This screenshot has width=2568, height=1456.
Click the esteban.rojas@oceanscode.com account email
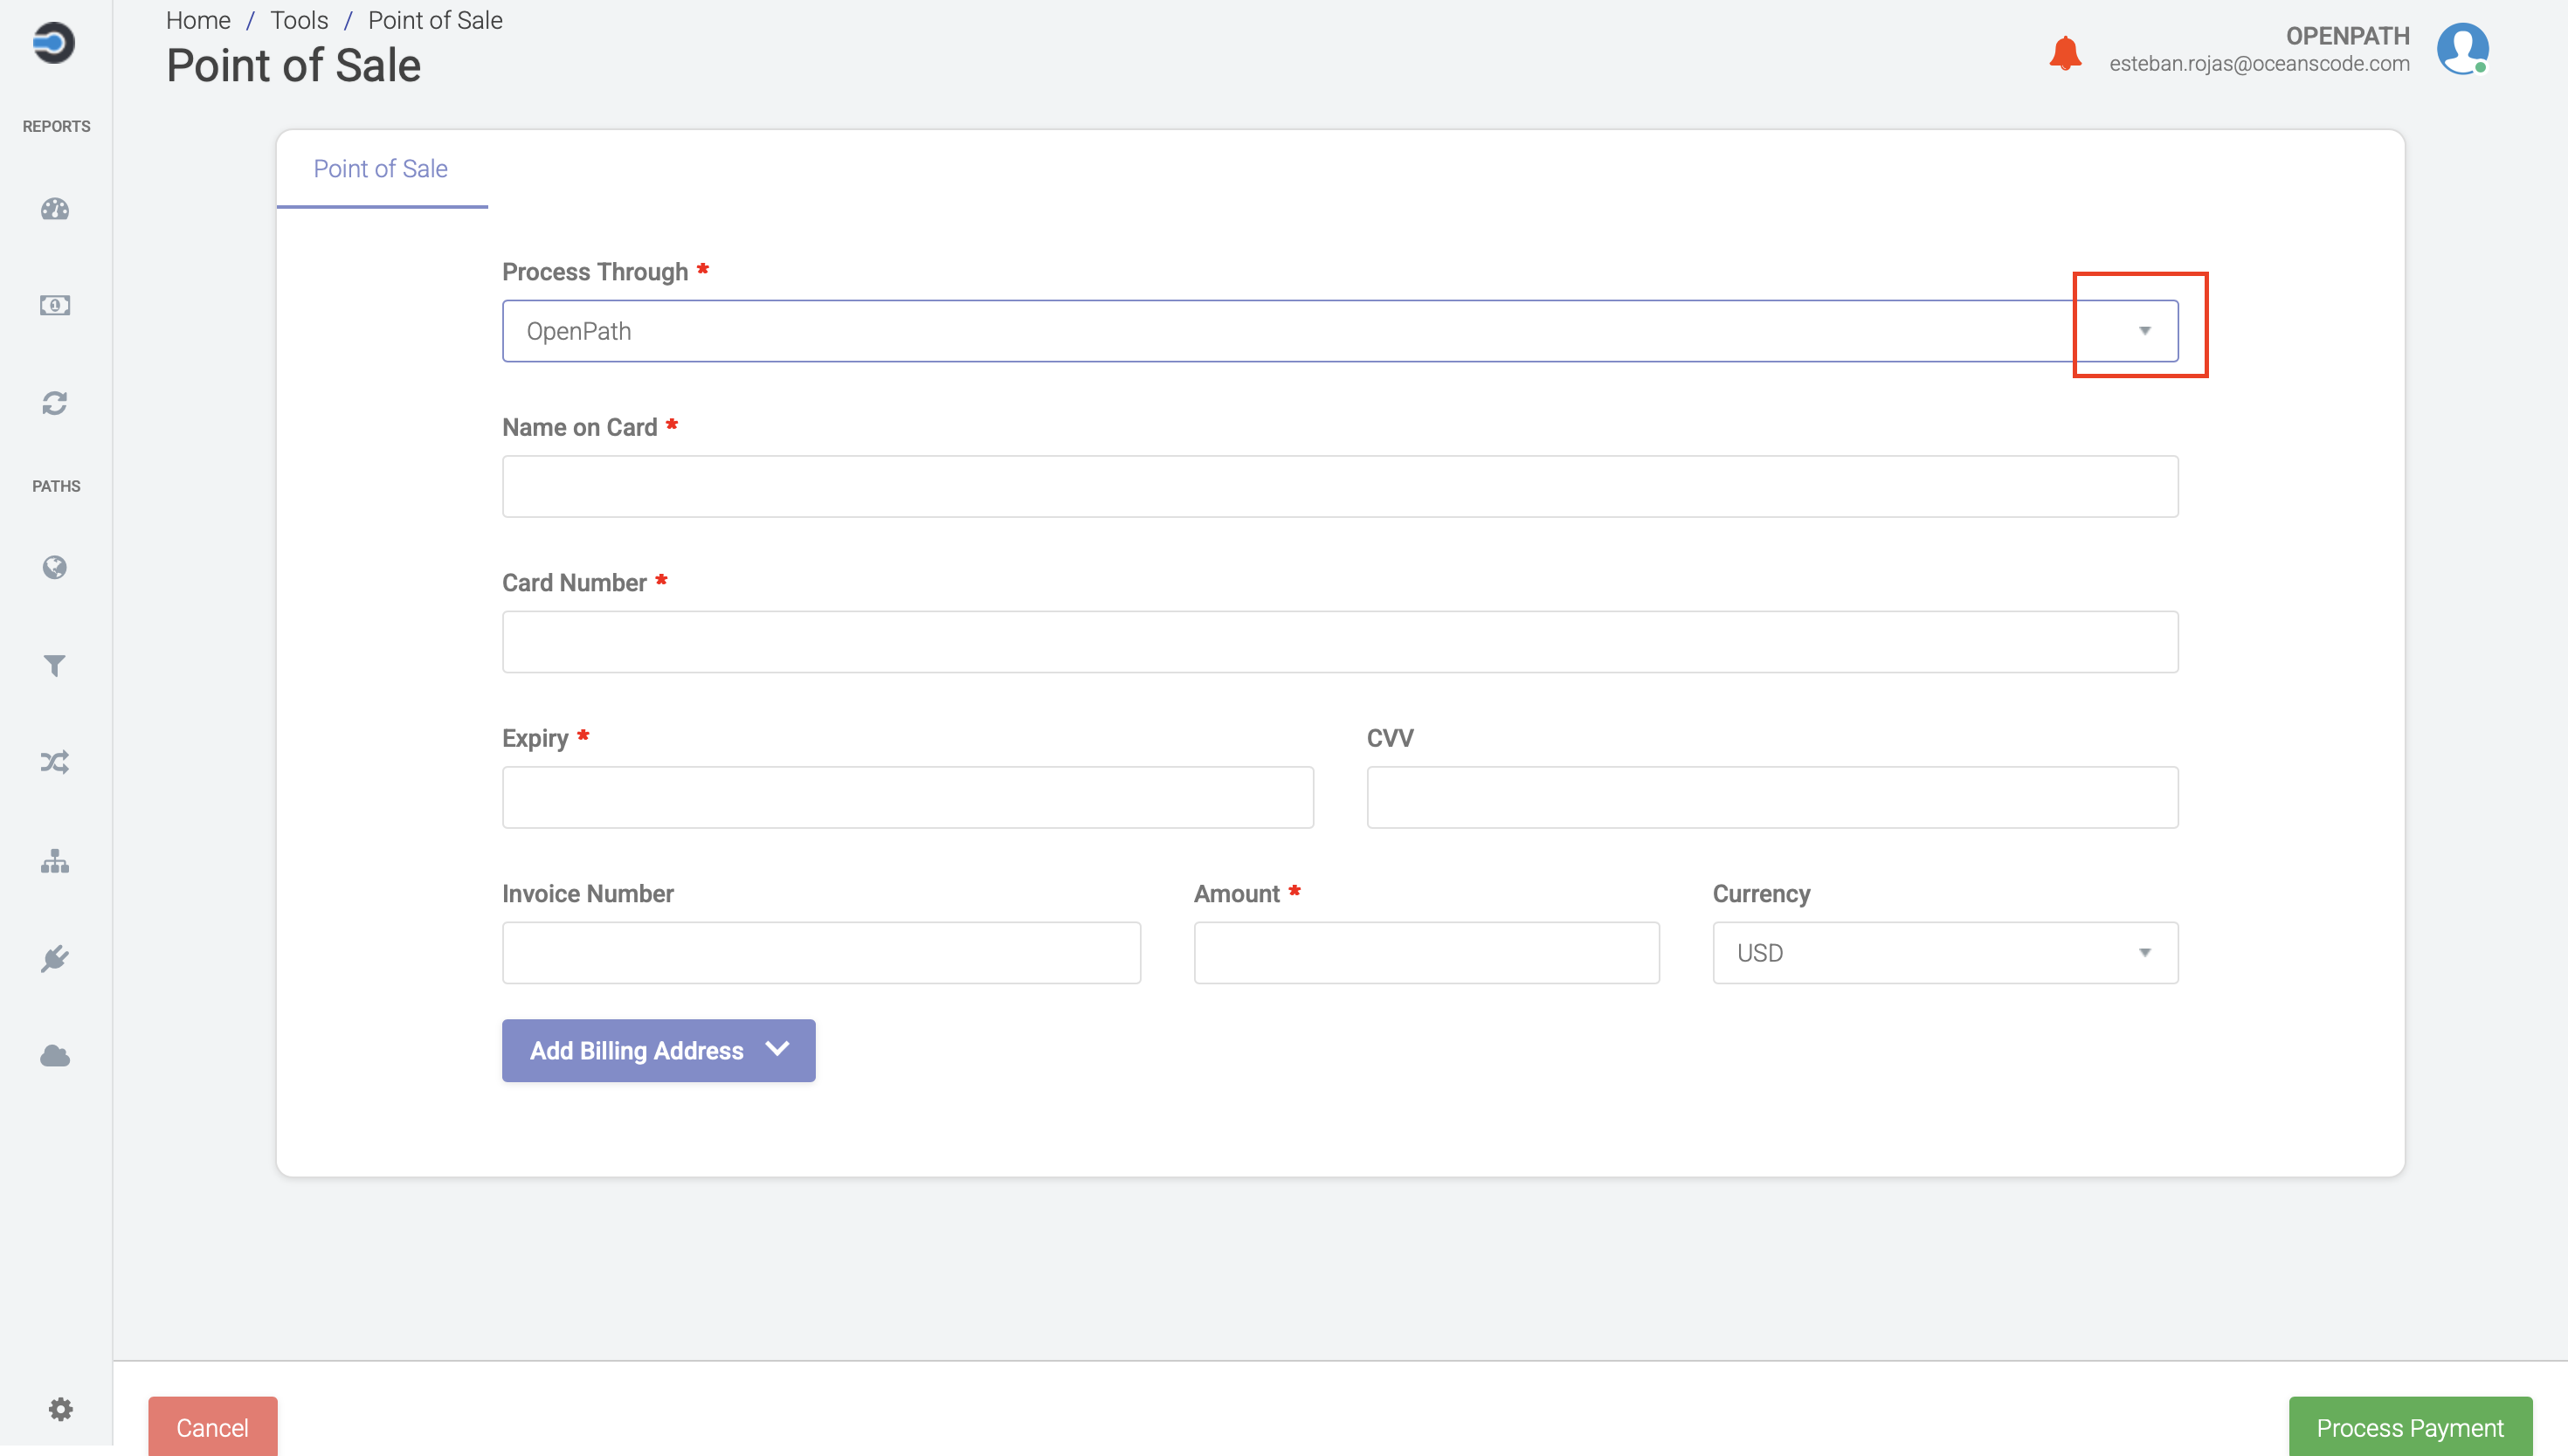pyautogui.click(x=2259, y=64)
